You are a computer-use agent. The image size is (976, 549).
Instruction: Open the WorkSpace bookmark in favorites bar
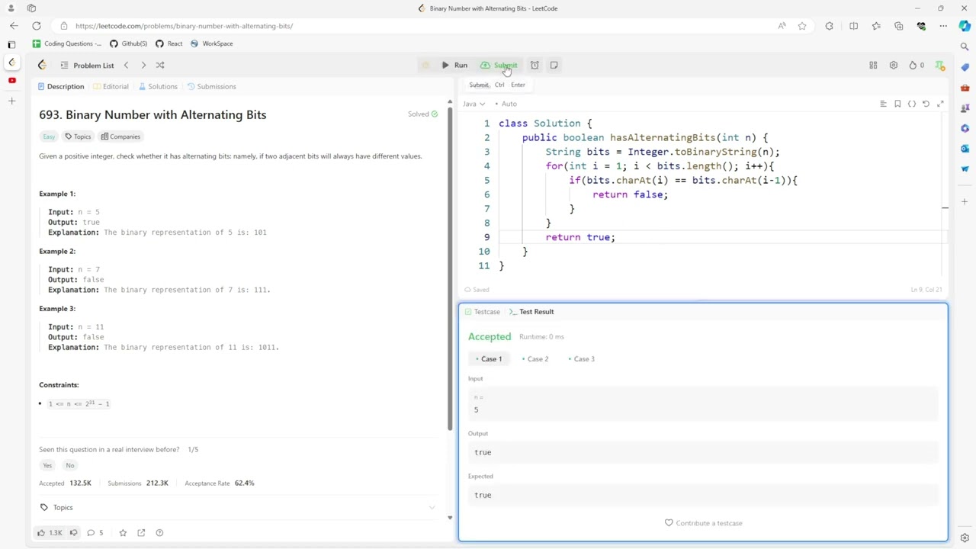click(211, 43)
